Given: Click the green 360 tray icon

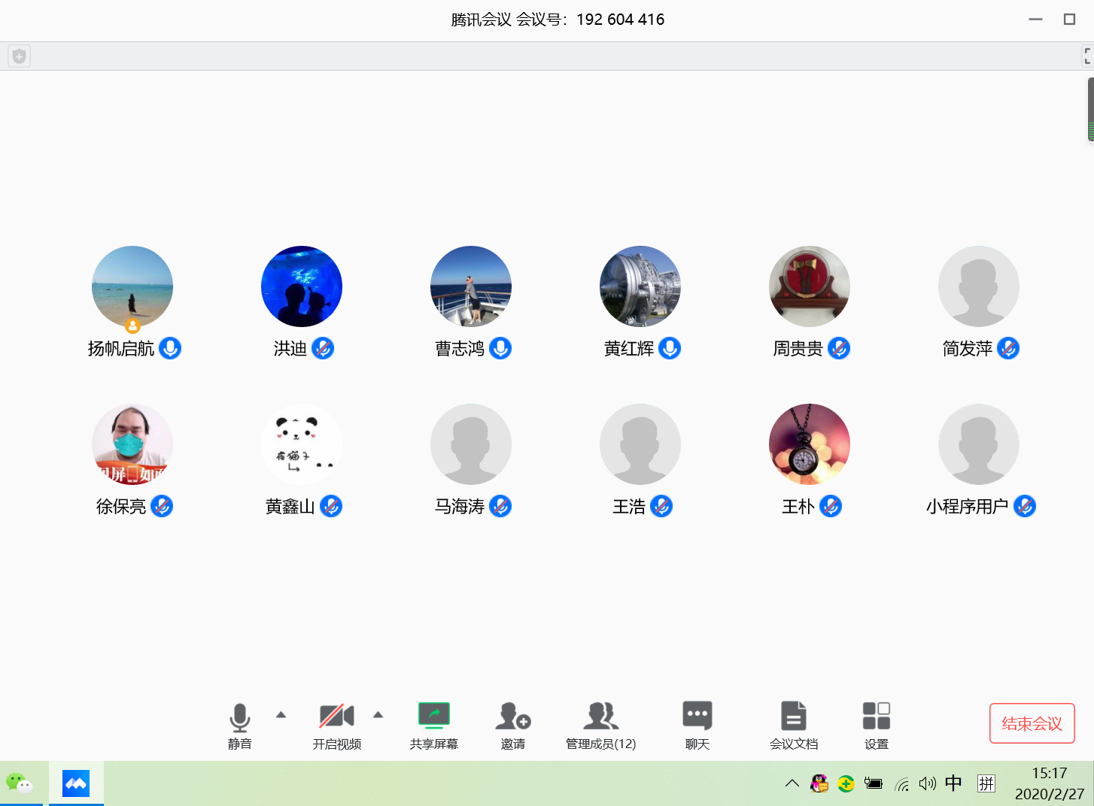Looking at the screenshot, I should 846,784.
